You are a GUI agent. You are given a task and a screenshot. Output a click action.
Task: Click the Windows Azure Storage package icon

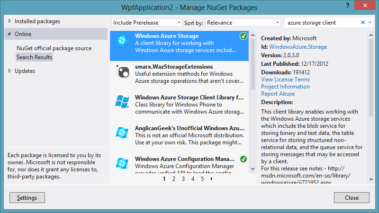(x=122, y=41)
